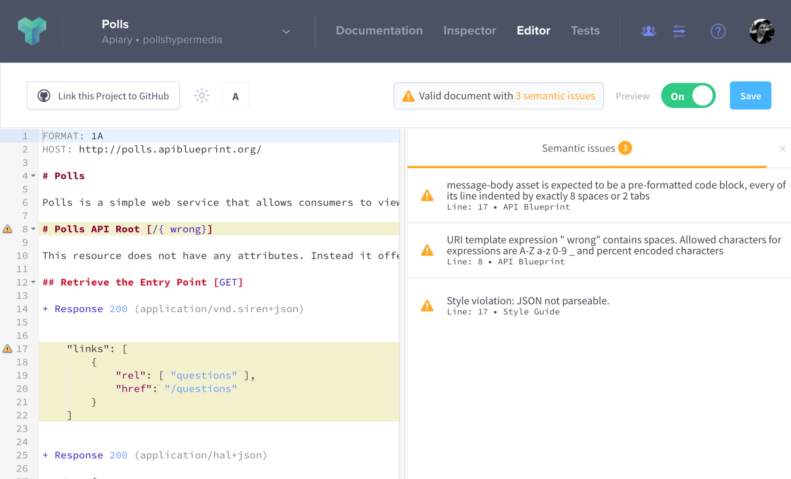Click the 3 semantic issues link
The width and height of the screenshot is (791, 479).
(x=555, y=96)
